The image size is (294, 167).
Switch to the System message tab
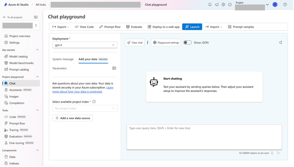click(63, 59)
